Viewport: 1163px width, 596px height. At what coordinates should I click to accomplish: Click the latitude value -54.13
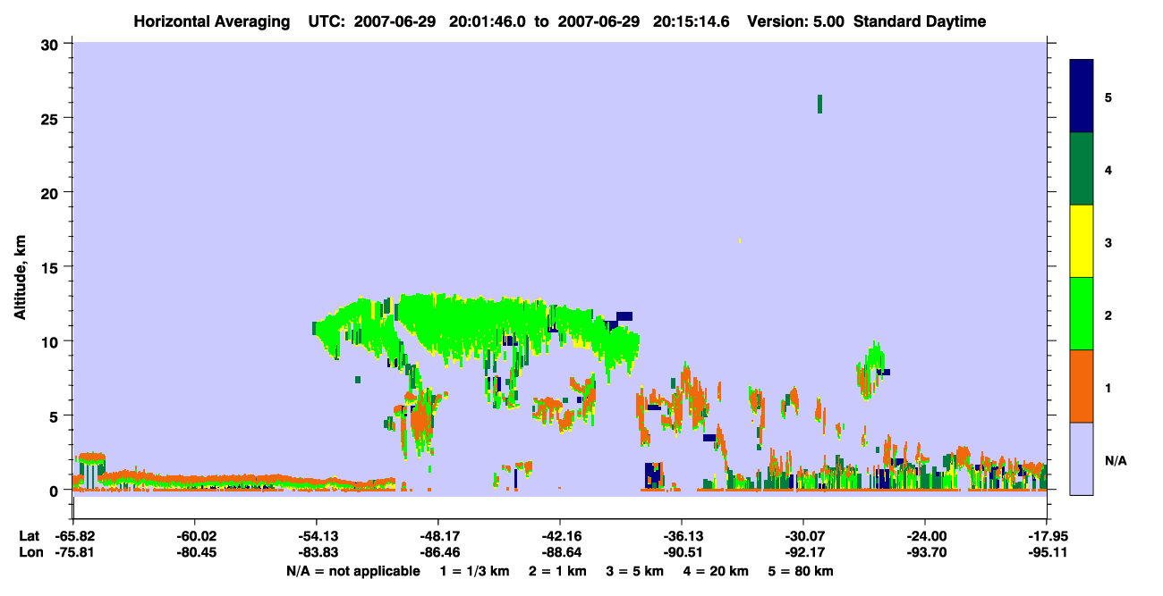click(317, 536)
